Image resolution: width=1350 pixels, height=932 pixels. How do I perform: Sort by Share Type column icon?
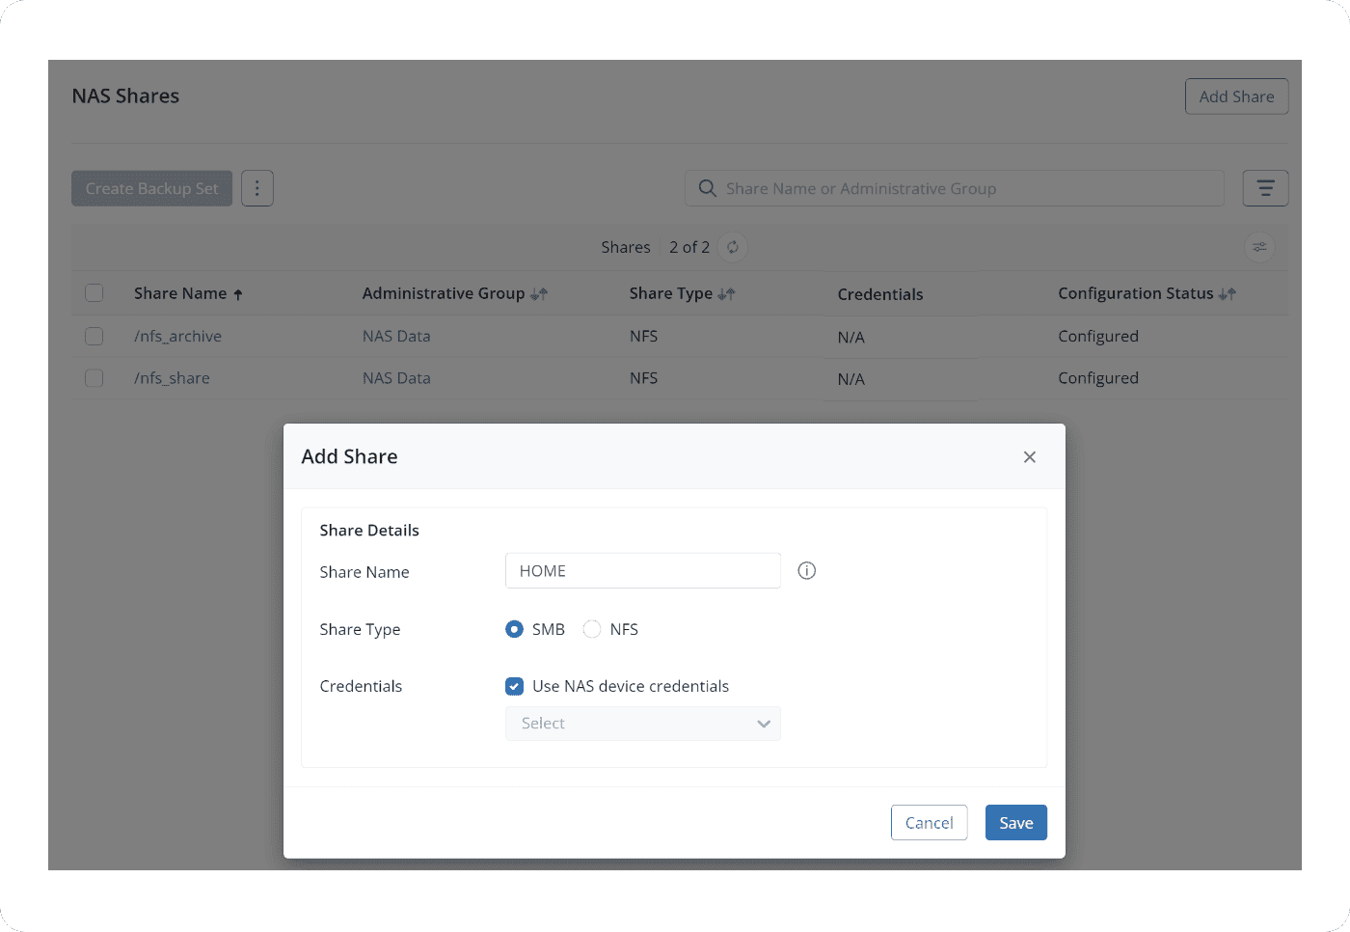point(726,294)
